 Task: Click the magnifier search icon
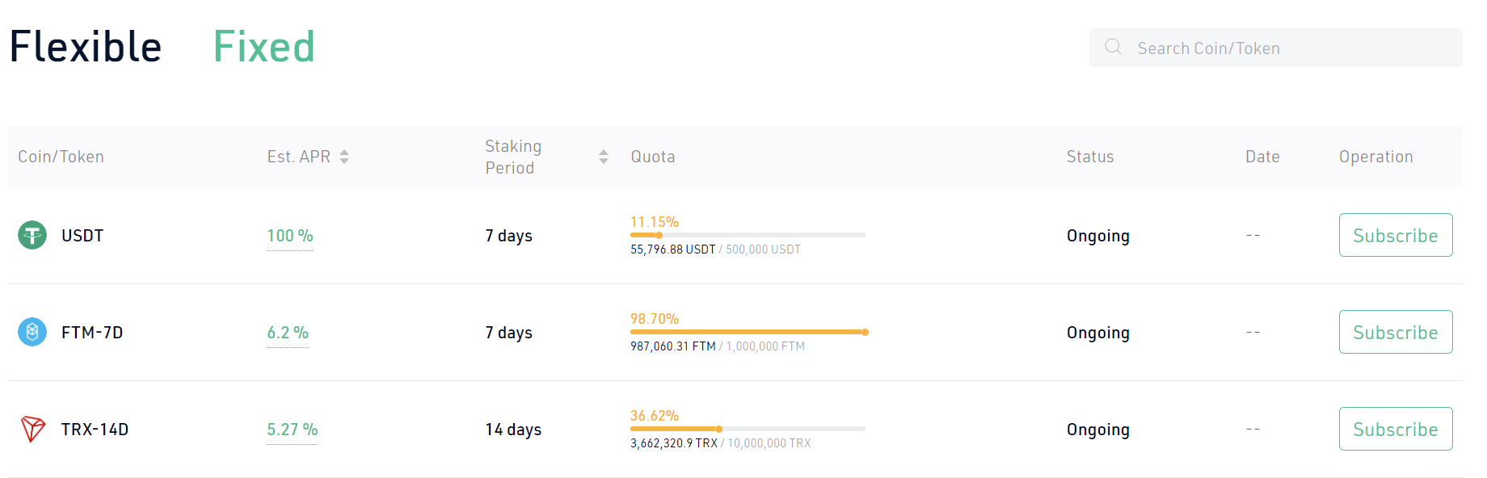click(1113, 47)
